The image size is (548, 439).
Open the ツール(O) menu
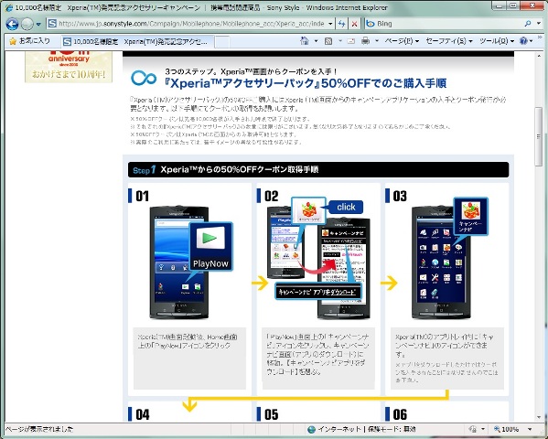496,41
